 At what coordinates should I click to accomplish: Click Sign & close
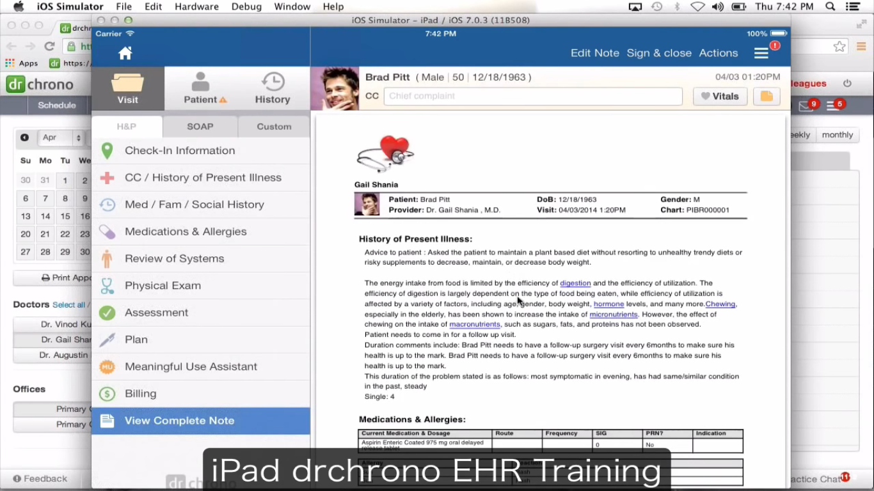[x=659, y=53]
